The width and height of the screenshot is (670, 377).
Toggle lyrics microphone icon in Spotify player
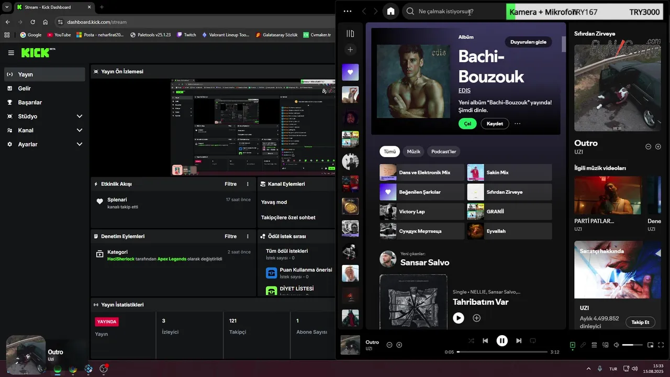583,345
